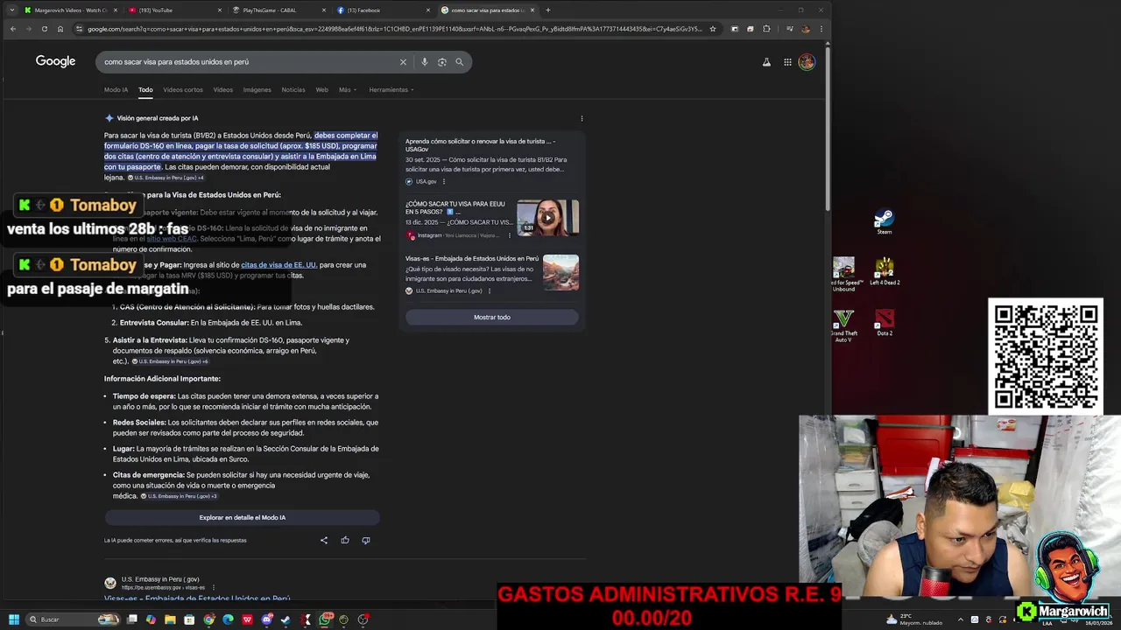Open Left 4 Dead 2 desktop shortcut
The image size is (1121, 630).
click(x=885, y=272)
